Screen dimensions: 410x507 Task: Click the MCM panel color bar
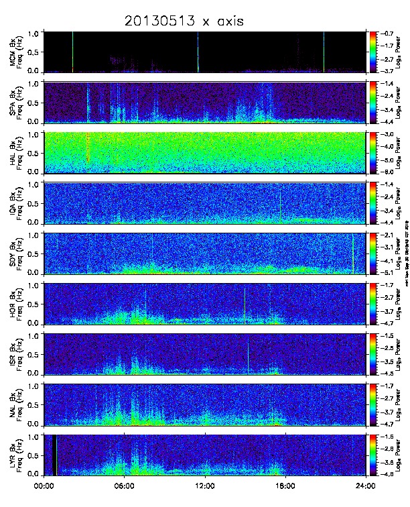[x=373, y=52]
